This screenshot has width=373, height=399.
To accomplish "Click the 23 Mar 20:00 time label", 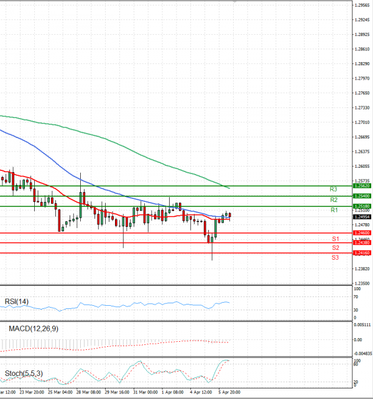I will pos(32,392).
